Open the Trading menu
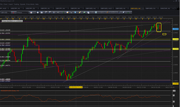The height and width of the screenshot is (107, 180). point(16,4)
